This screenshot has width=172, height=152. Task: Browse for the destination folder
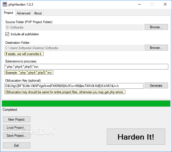click(x=156, y=48)
